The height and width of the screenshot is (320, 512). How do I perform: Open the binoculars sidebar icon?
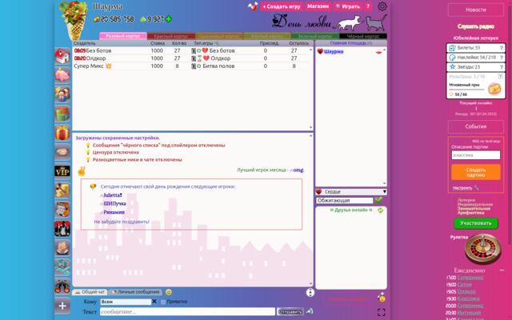coord(62,286)
